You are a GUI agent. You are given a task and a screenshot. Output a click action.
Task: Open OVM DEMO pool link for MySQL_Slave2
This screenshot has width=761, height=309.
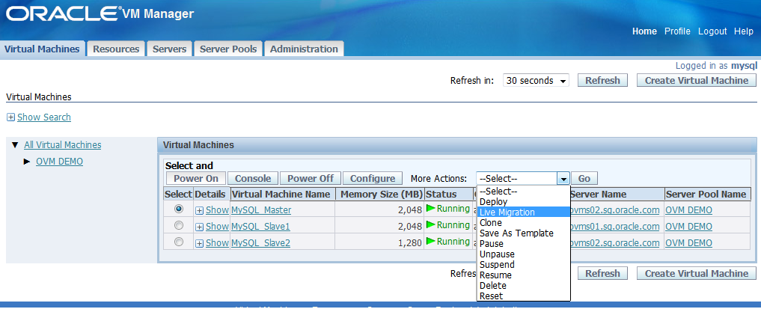coord(688,243)
